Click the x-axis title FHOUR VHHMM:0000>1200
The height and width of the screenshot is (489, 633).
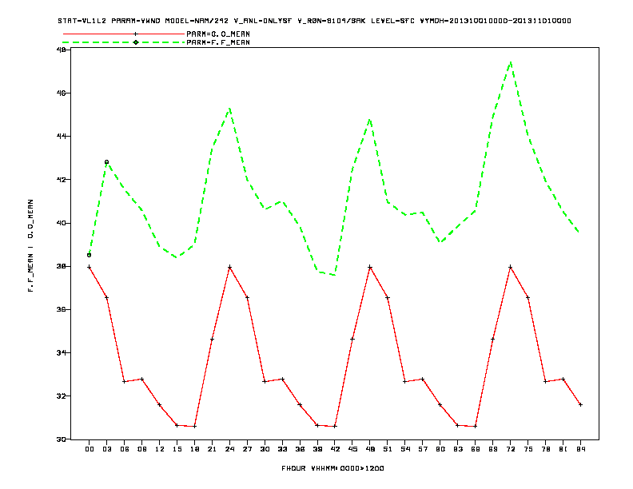[332, 468]
